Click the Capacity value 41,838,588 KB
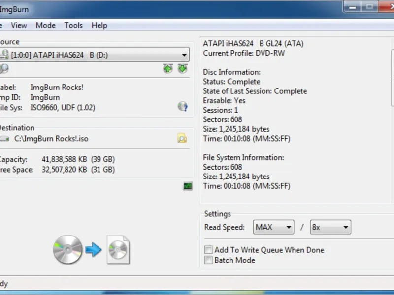The image size is (394, 295). (65, 159)
